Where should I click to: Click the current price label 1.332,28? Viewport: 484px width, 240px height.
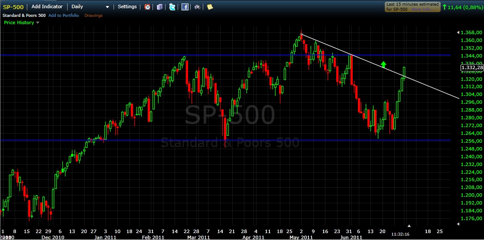pyautogui.click(x=472, y=67)
